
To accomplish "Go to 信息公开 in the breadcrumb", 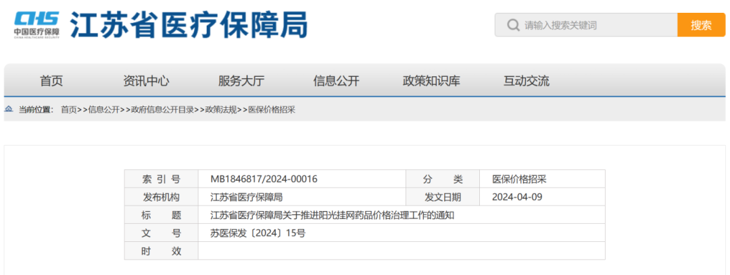I will (x=104, y=110).
